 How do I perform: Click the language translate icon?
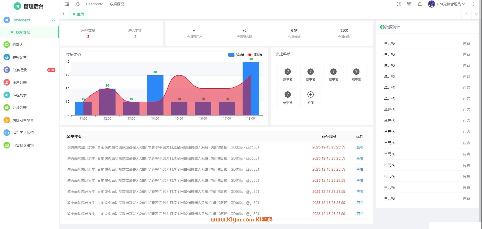click(409, 4)
